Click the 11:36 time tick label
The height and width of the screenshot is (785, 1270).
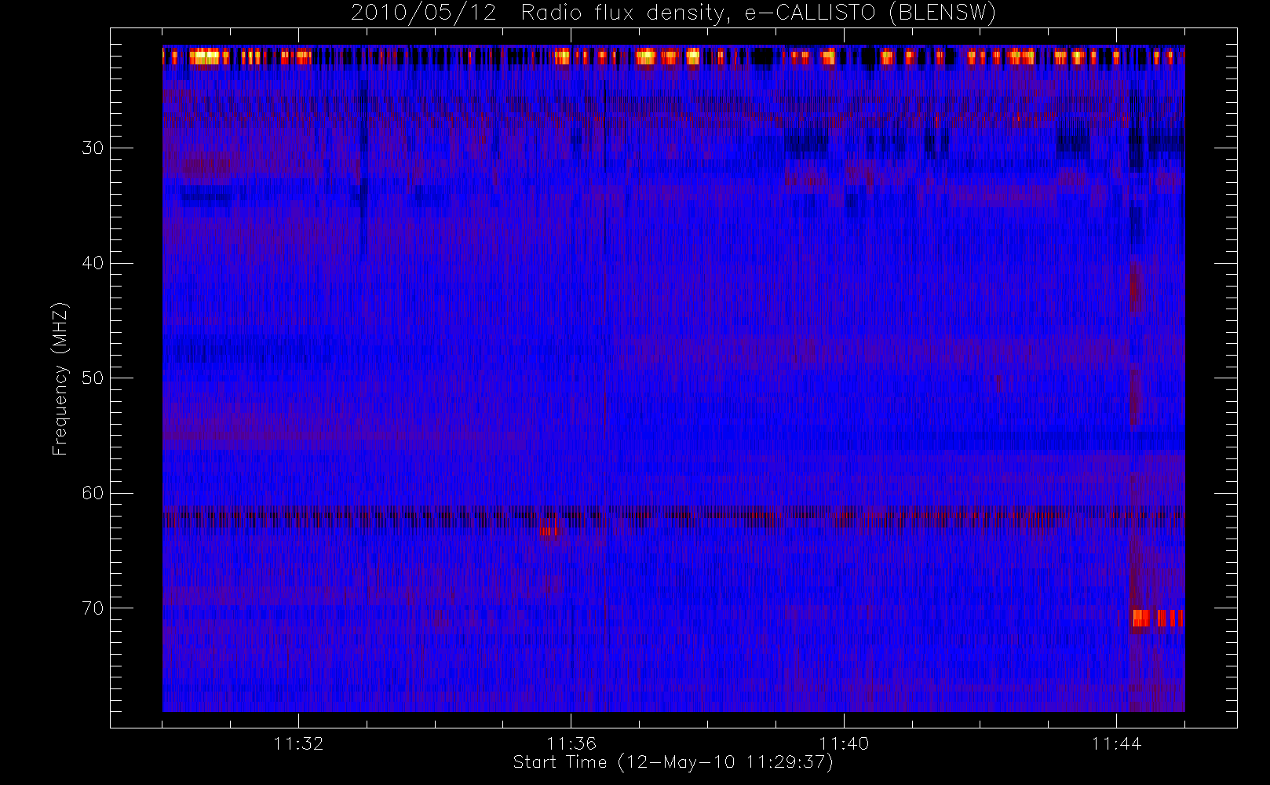point(571,743)
